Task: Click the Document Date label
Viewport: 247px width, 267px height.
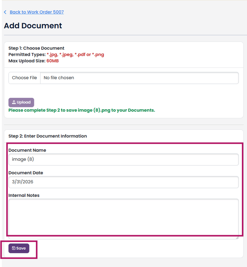Action: pyautogui.click(x=26, y=173)
